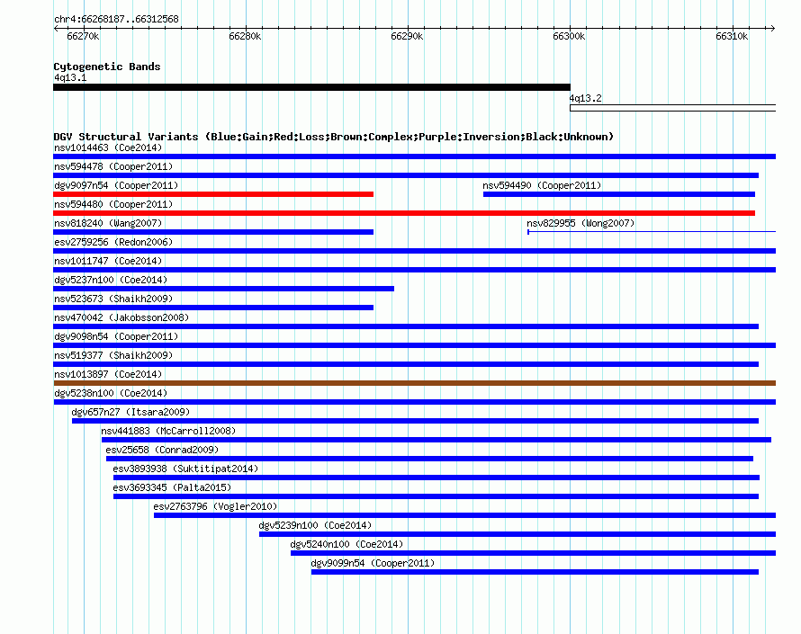Open the esv2759256 (Redon2006) label
The width and height of the screenshot is (801, 634).
[113, 242]
